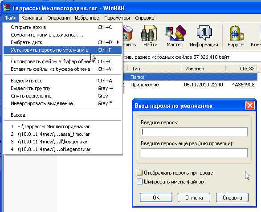Click 'Выход' in the File menu

62,115
